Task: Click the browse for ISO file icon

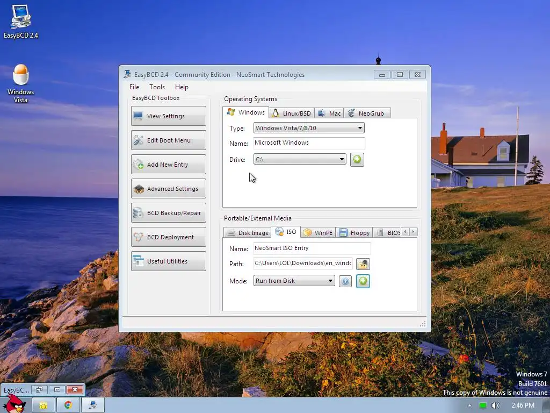Action: [x=363, y=264]
